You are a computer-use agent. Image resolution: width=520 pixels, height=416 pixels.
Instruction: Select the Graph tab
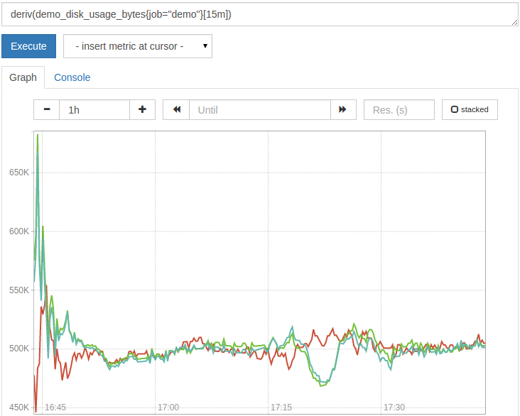23,77
